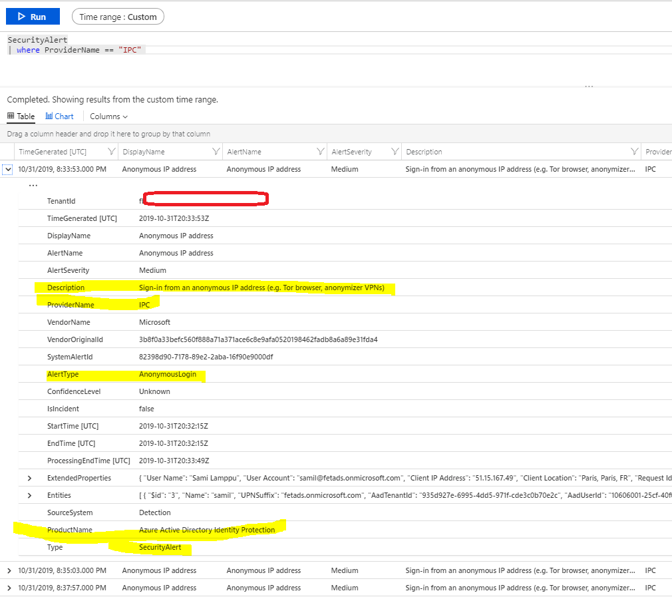The height and width of the screenshot is (599, 672).
Task: Click filter icon on AlertSeverity column
Action: 395,152
